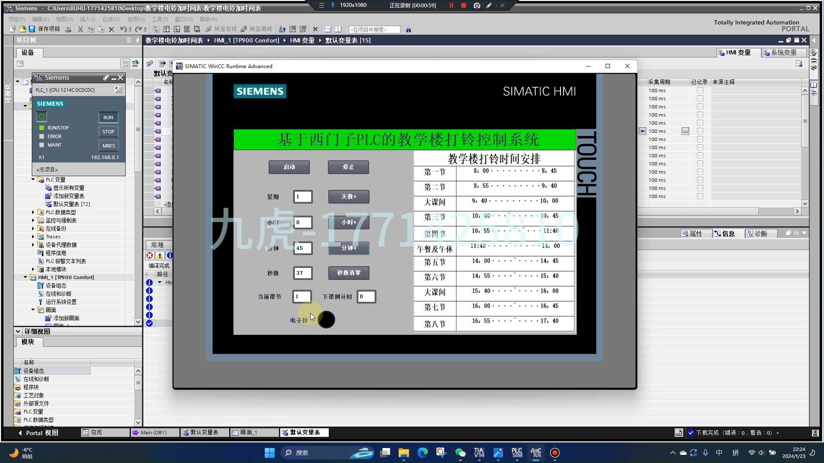The image size is (824, 463).
Task: Click the PLCSIM STOP button
Action: 108,132
